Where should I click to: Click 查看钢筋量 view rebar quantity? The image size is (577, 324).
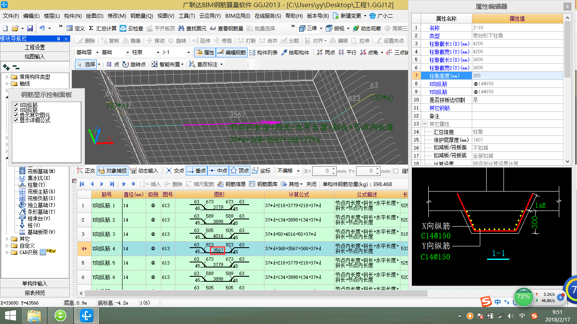tap(226, 28)
